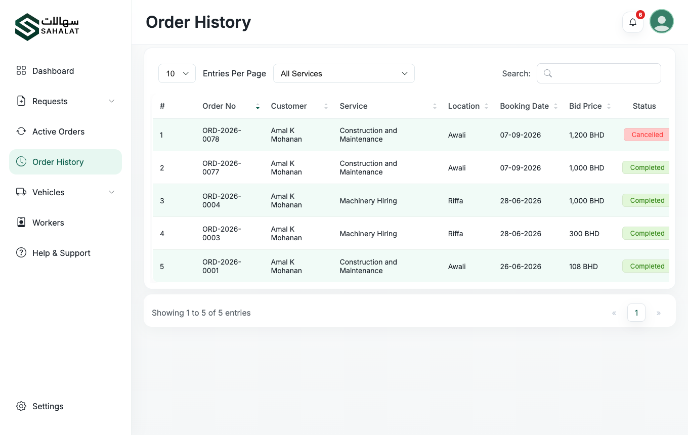Viewport: 688px width, 435px height.
Task: Sort by Location column arrows
Action: coord(487,106)
